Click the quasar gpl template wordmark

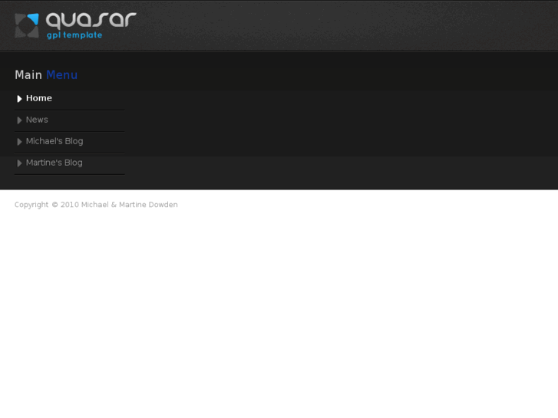tap(91, 25)
